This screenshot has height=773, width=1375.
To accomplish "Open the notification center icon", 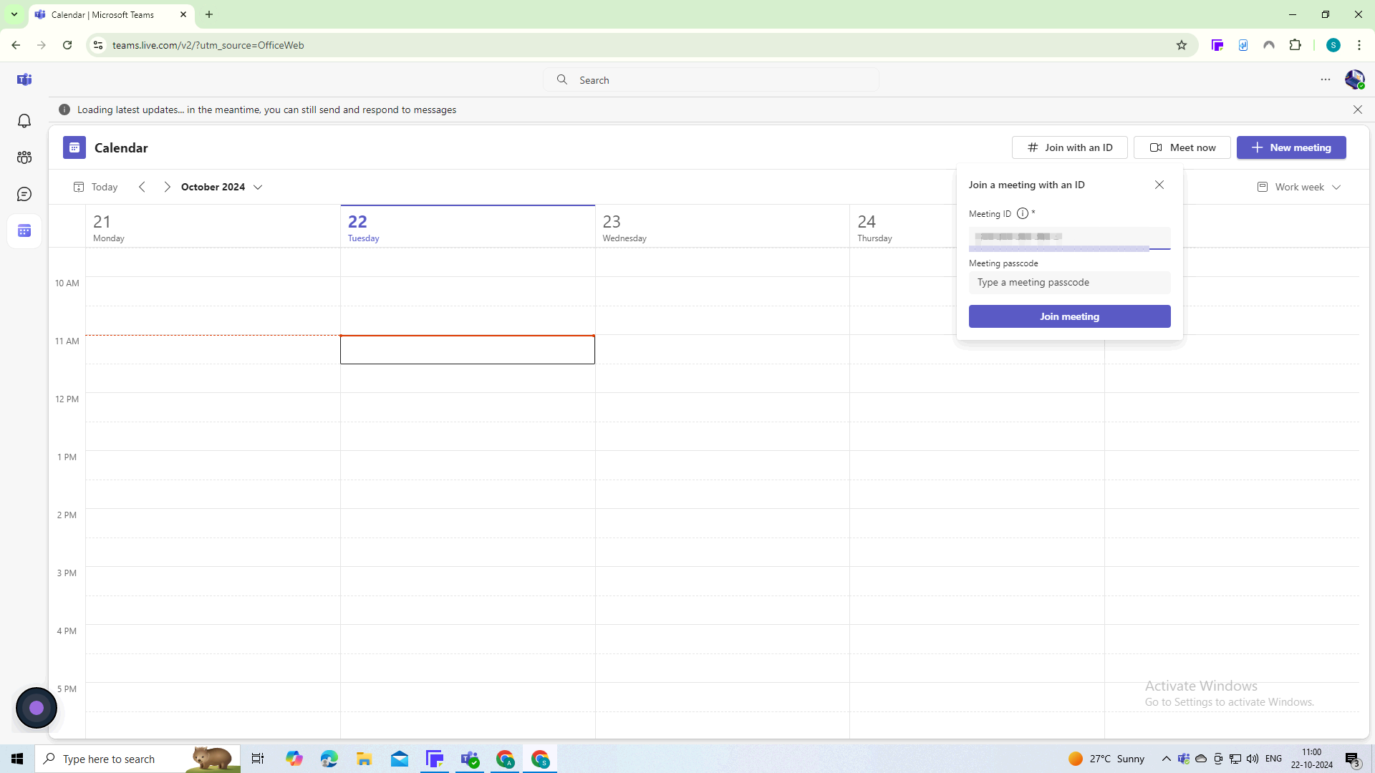I will tap(1353, 759).
